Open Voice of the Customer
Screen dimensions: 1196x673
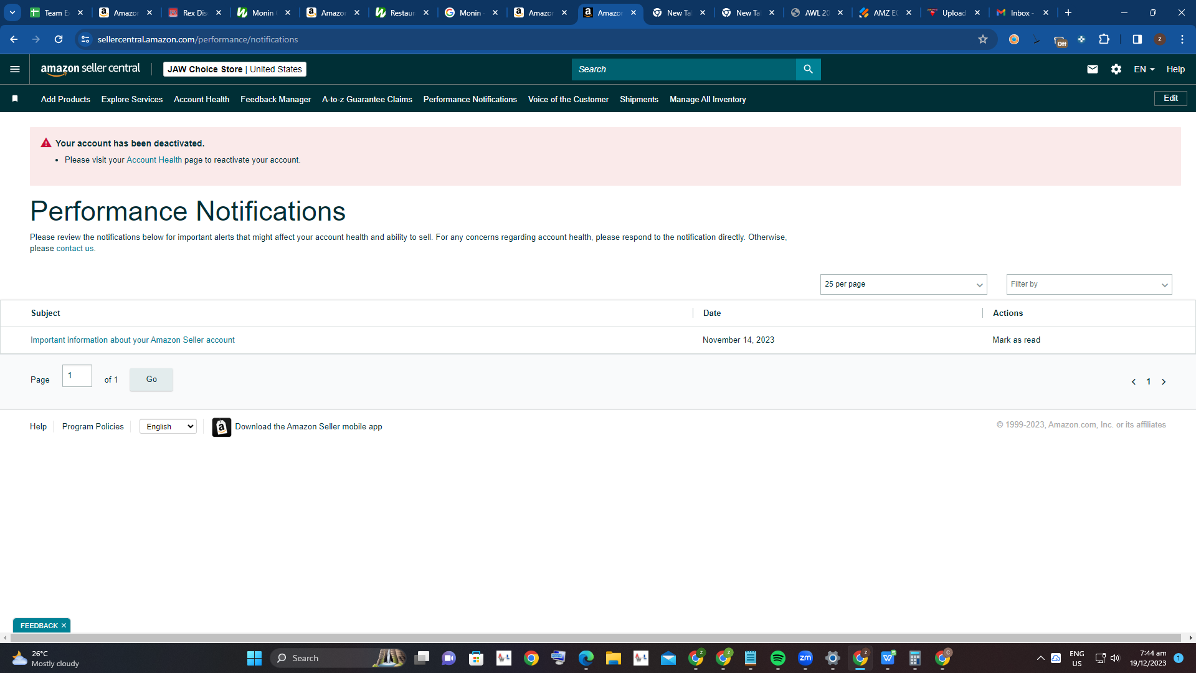[568, 99]
